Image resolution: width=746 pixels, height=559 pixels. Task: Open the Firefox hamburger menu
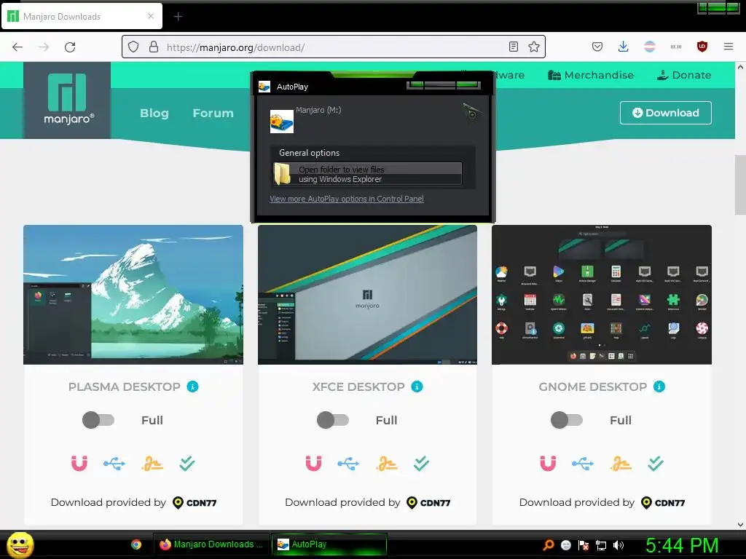[728, 47]
